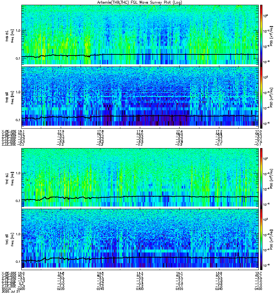Select the top panel PSD color bar

[x=261, y=35]
